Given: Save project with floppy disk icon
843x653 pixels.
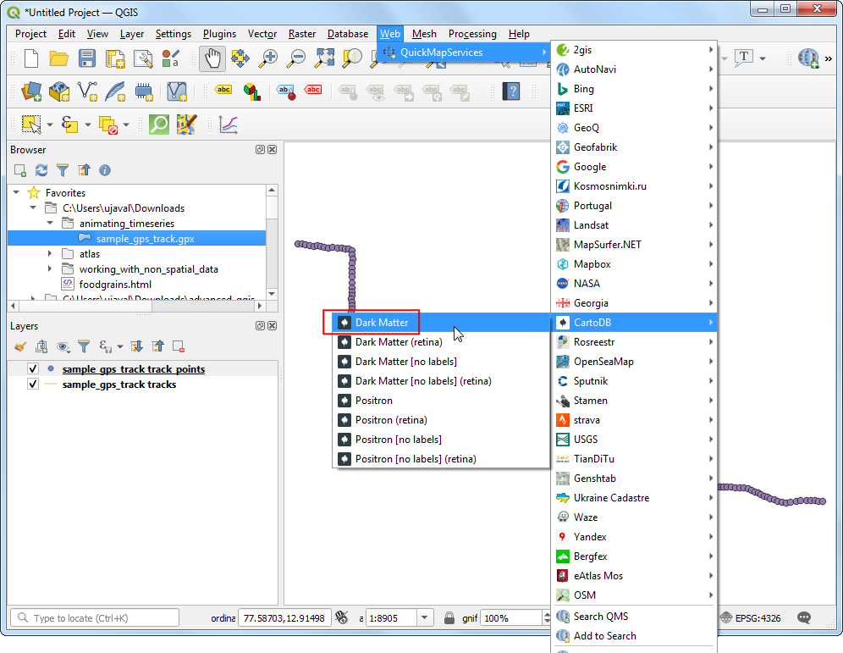Looking at the screenshot, I should [86, 58].
